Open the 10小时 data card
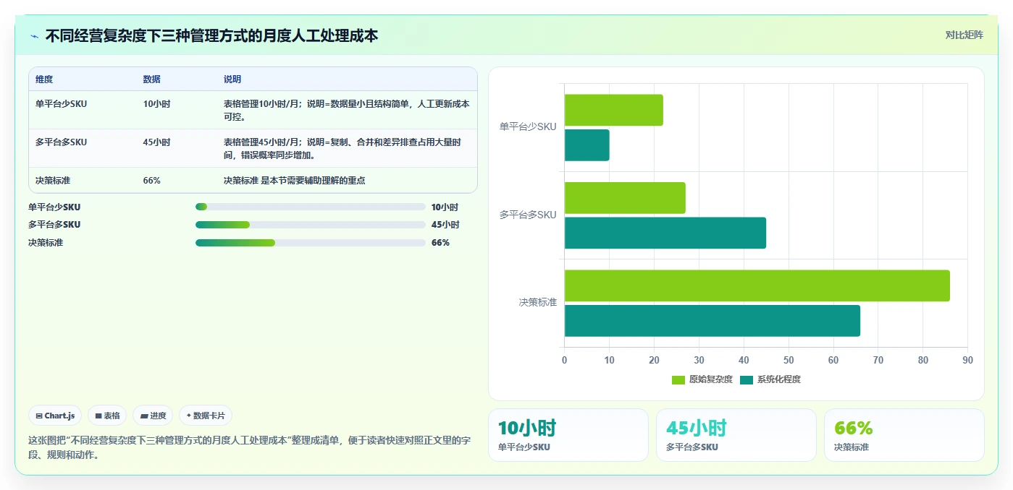 click(568, 435)
